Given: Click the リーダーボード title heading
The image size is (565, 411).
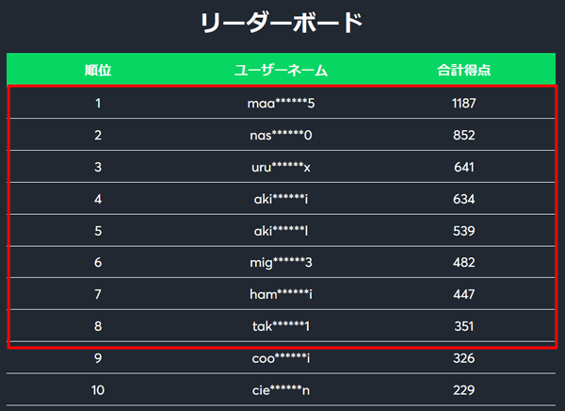Looking at the screenshot, I should point(282,23).
